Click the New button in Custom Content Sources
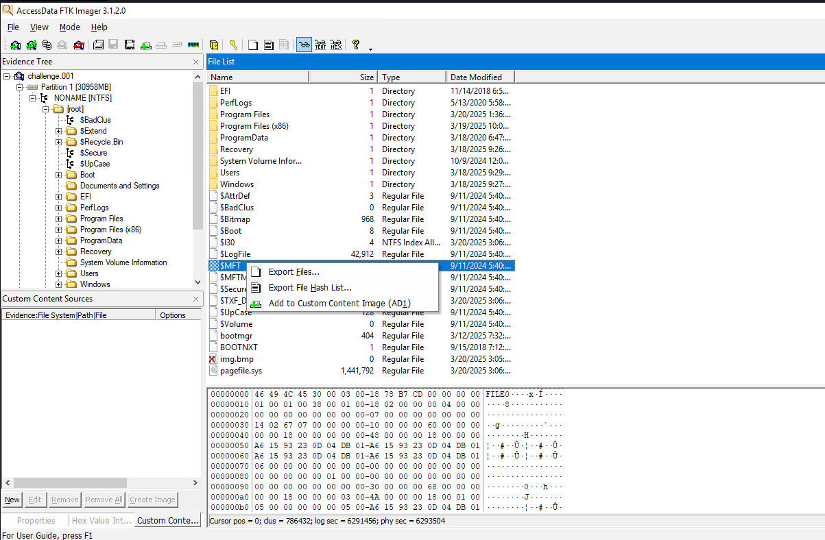 (x=12, y=500)
